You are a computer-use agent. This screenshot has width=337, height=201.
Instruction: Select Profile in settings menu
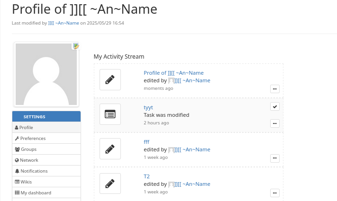pos(26,128)
